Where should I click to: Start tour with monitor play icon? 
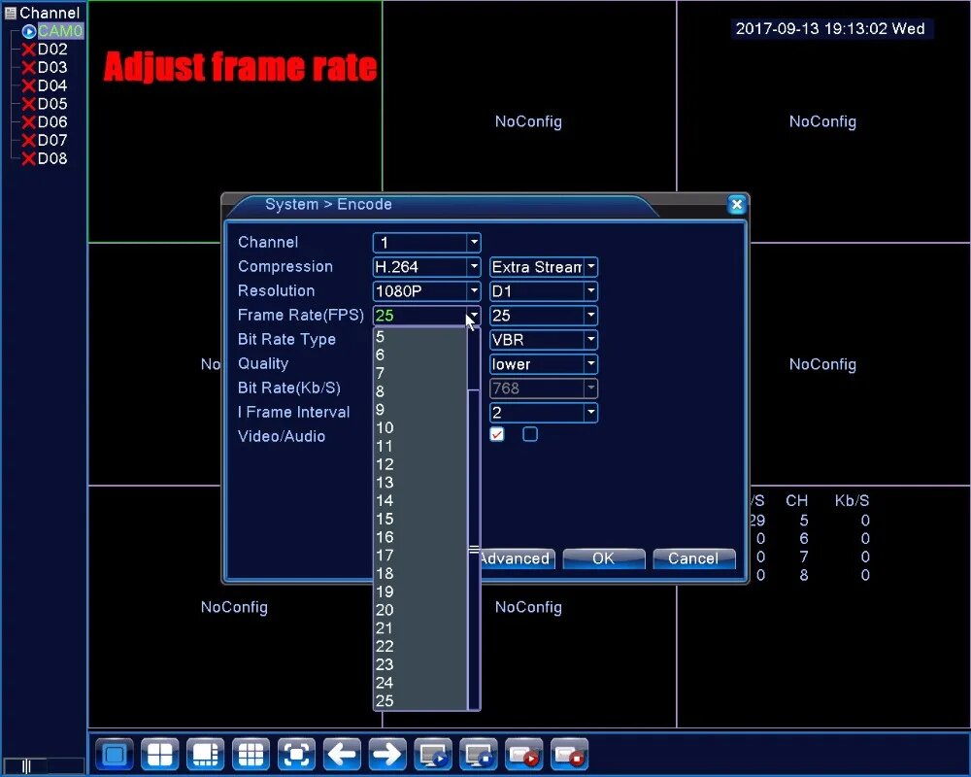coord(433,754)
